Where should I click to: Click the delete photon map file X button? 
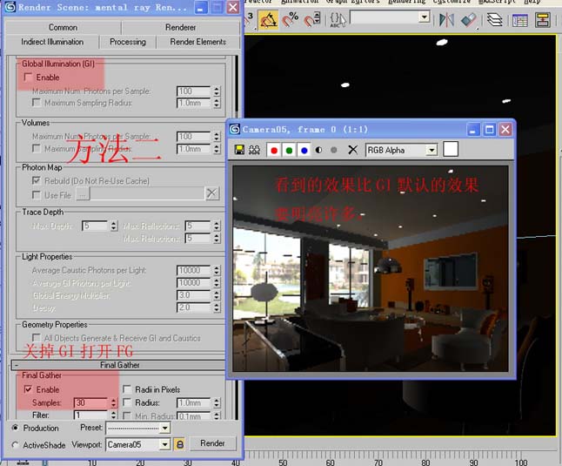[211, 193]
